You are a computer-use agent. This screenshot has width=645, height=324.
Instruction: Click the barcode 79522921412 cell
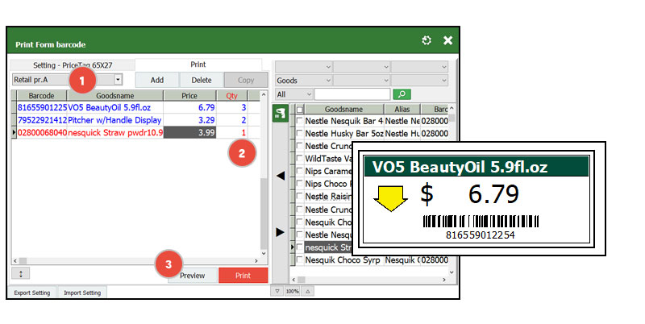[42, 120]
